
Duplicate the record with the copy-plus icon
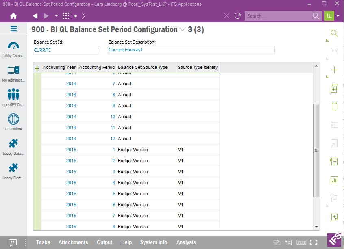(334, 88)
